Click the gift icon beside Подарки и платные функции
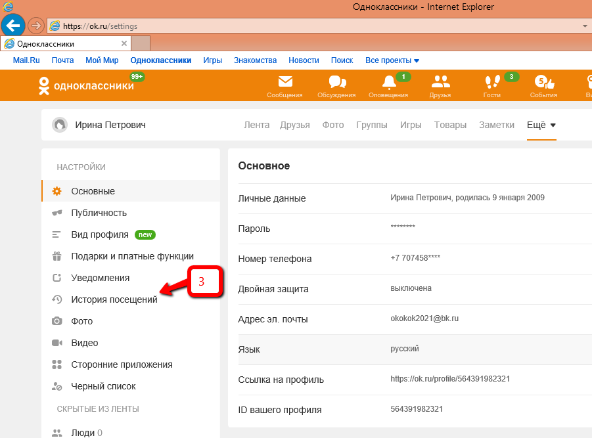 [x=57, y=256]
